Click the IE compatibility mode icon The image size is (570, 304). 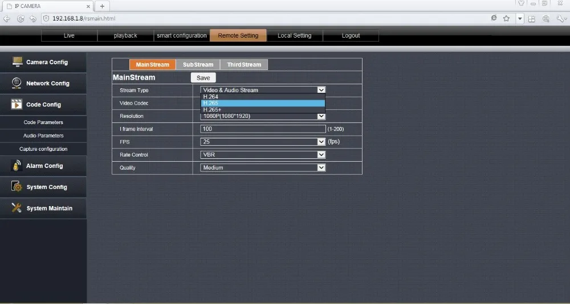tap(494, 18)
